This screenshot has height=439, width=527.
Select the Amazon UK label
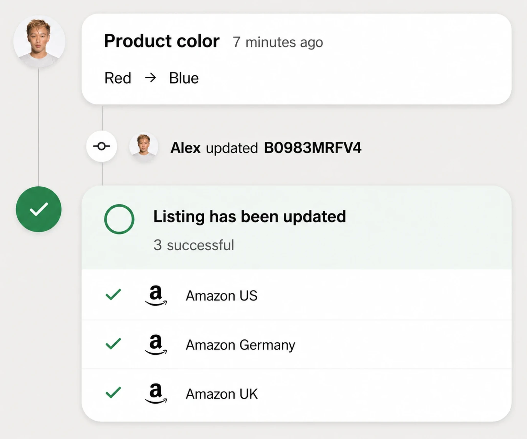pyautogui.click(x=222, y=394)
